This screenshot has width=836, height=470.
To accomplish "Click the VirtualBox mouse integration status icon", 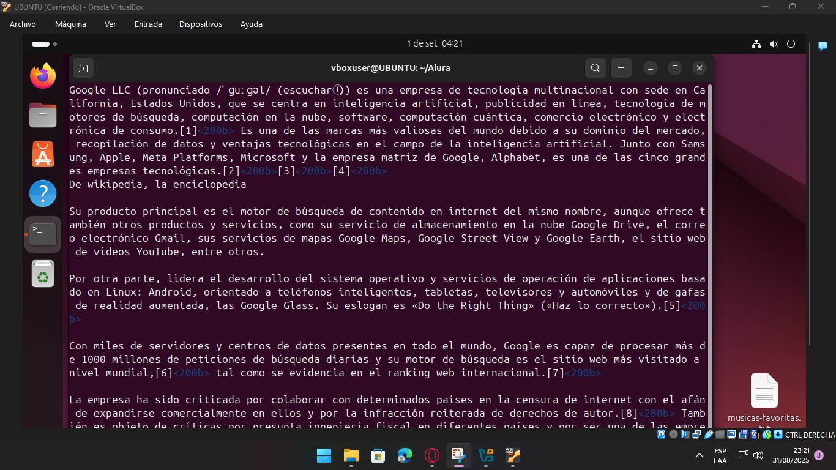I will pyautogui.click(x=767, y=435).
